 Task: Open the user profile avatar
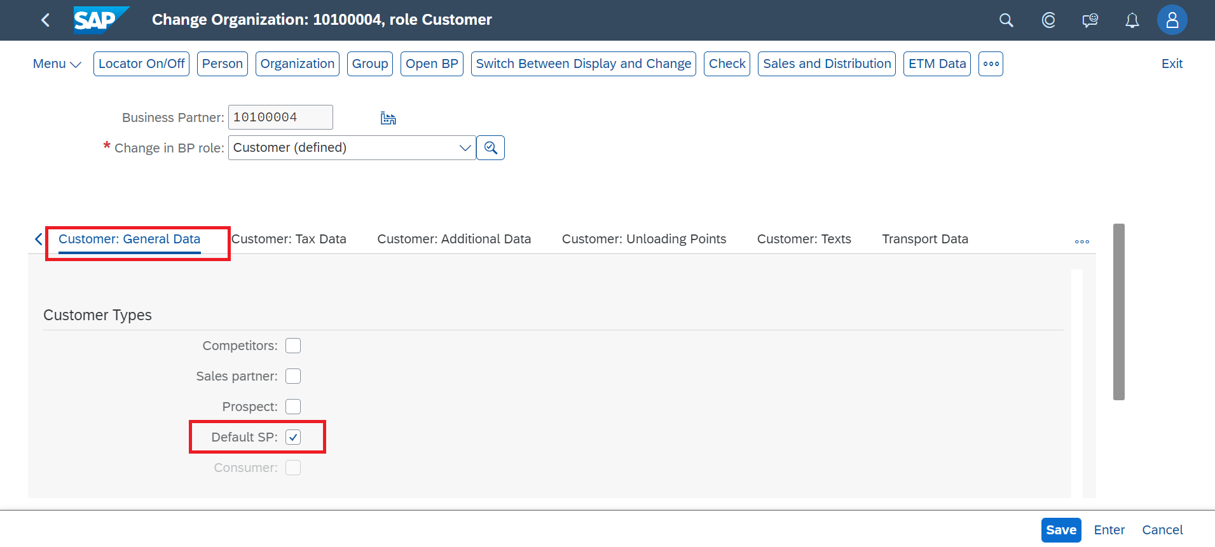1172,20
